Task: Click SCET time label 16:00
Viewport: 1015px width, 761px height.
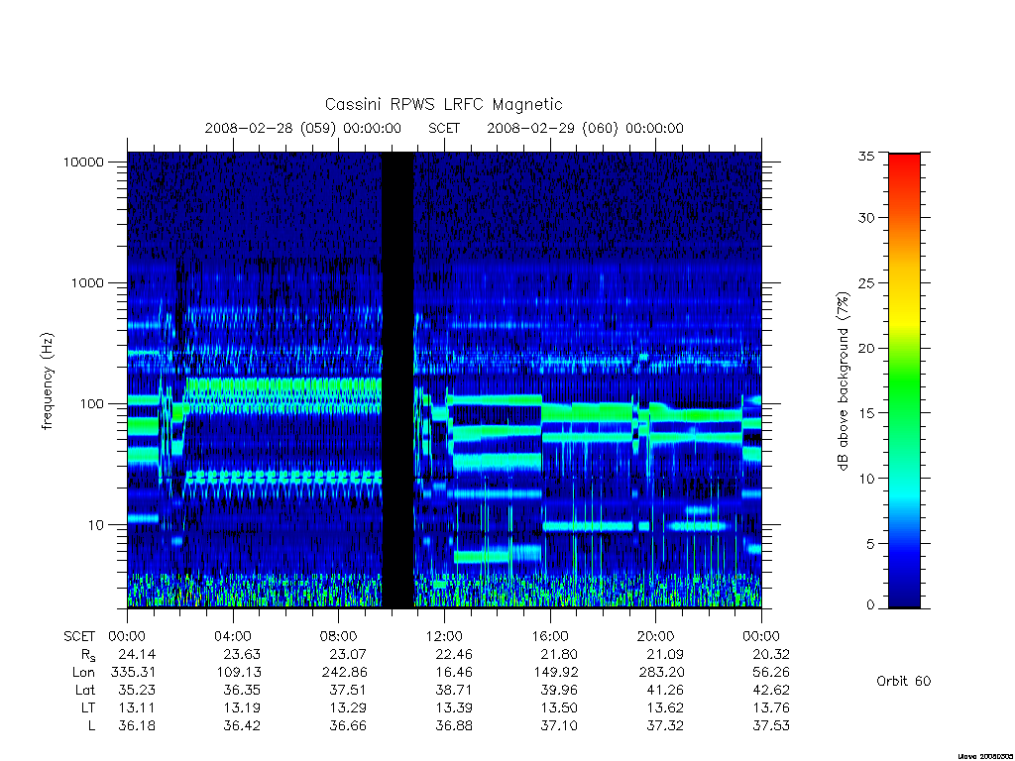Action: (x=549, y=636)
